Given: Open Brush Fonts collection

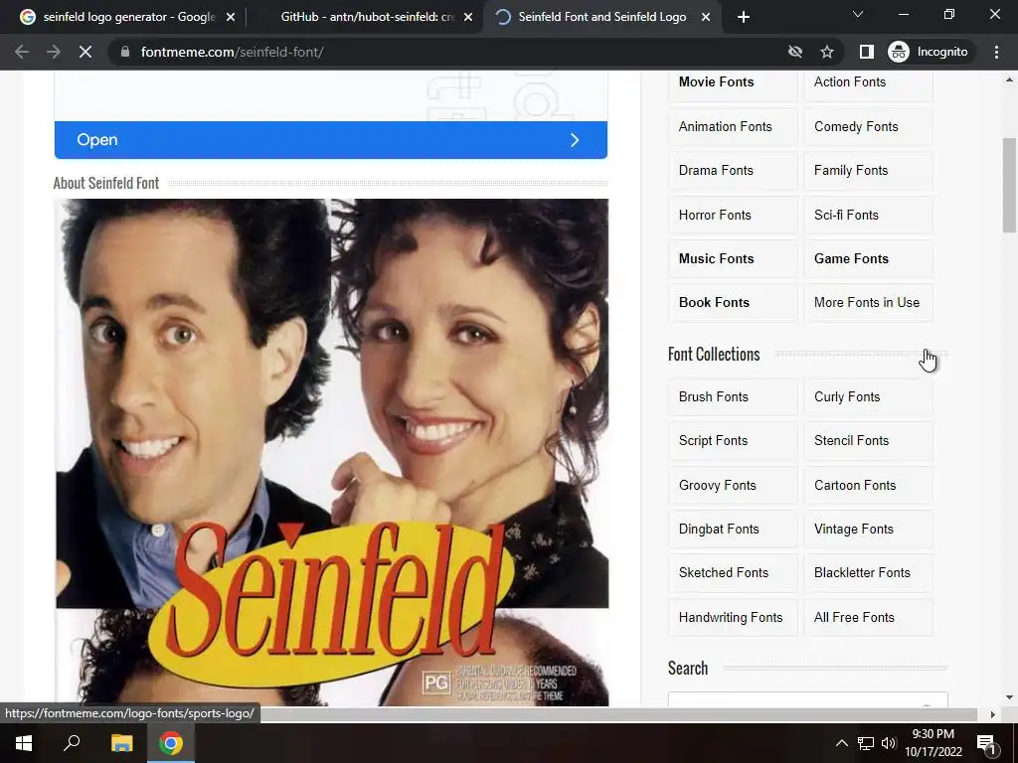Looking at the screenshot, I should (733, 397).
